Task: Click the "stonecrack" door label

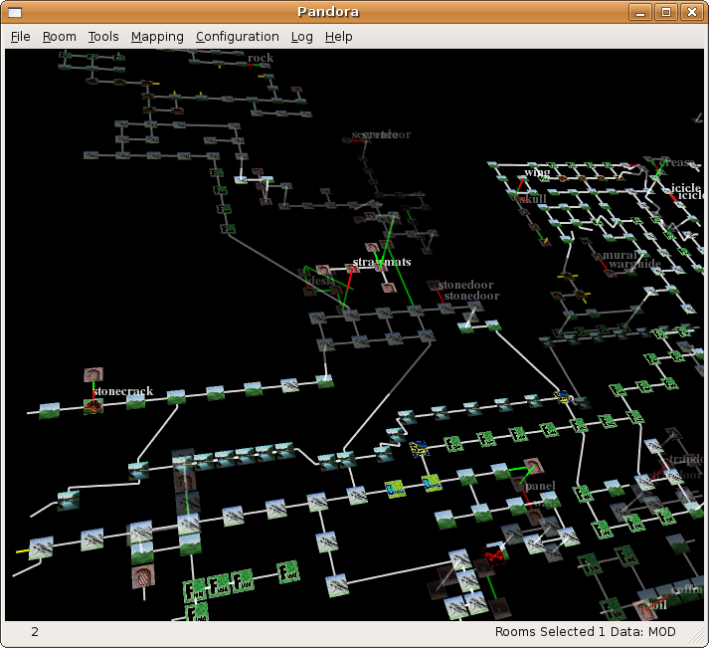Action: [x=123, y=391]
